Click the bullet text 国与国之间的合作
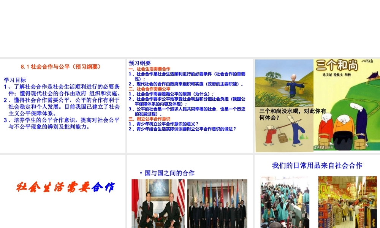The image size is (380, 228). [169, 173]
